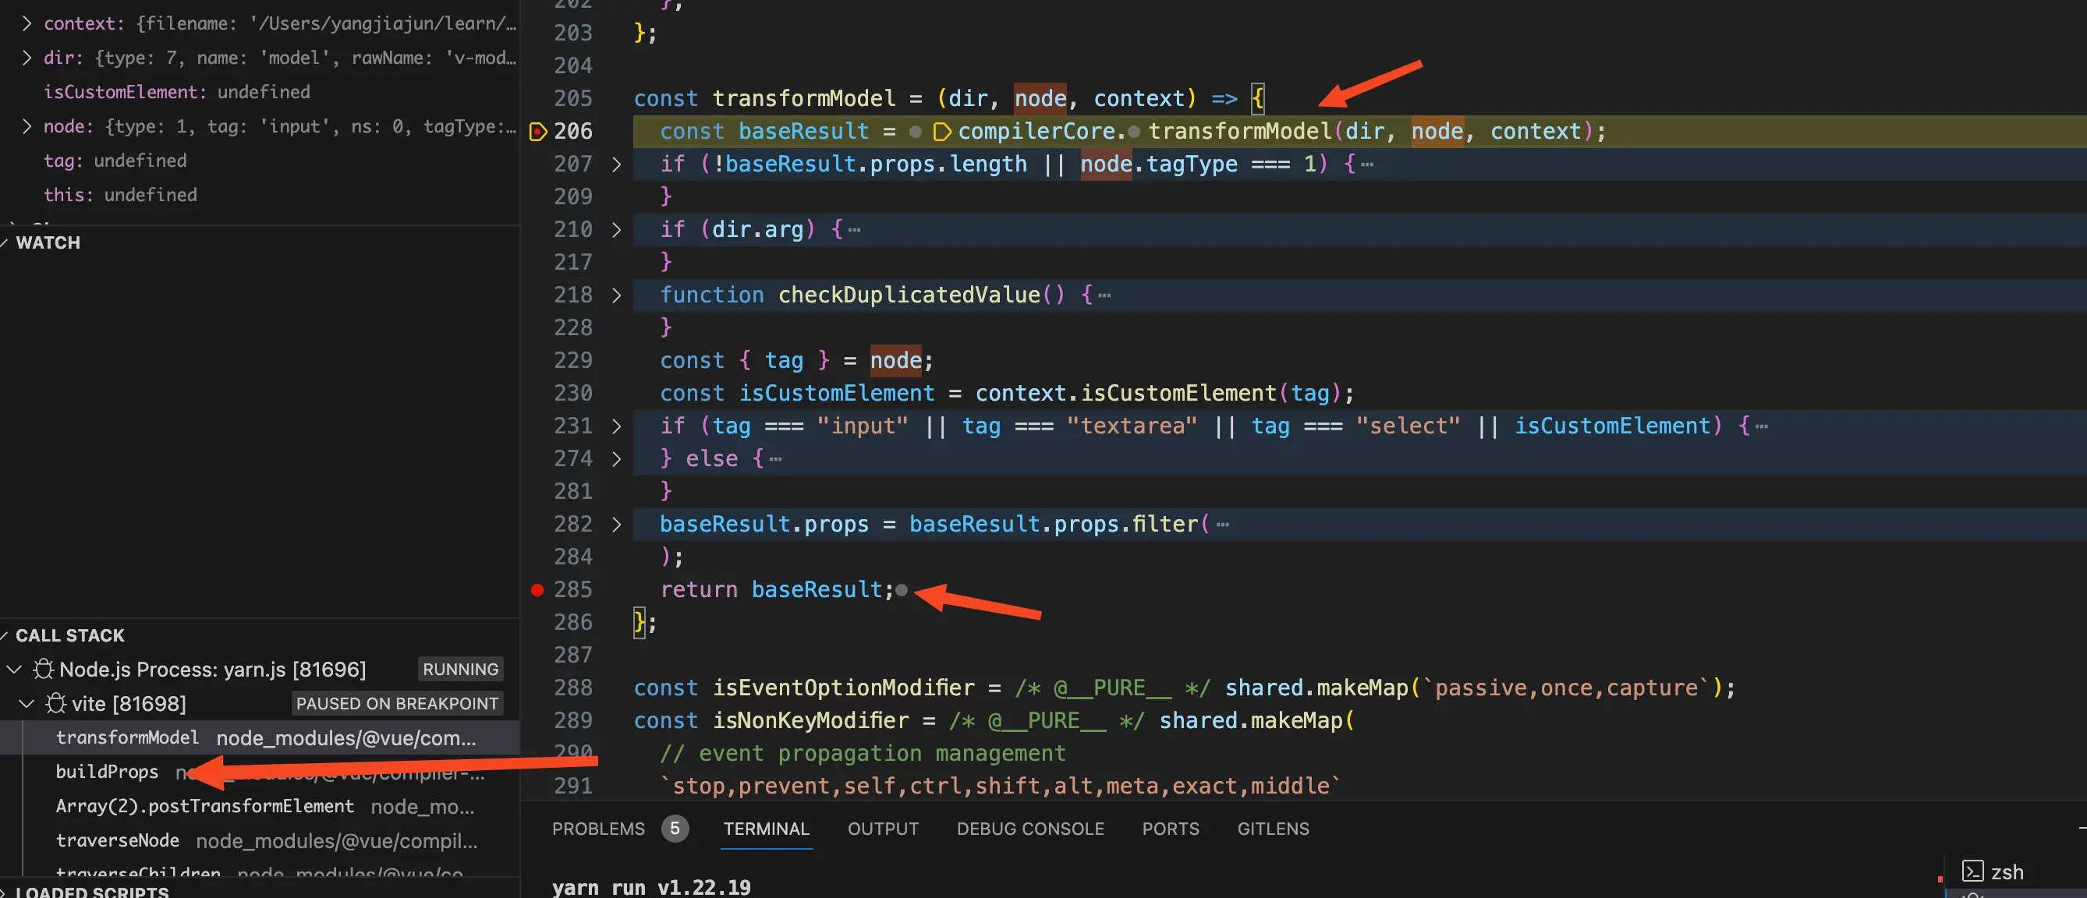
Task: Collapse the vite [81698] call stack group
Action: (x=27, y=703)
